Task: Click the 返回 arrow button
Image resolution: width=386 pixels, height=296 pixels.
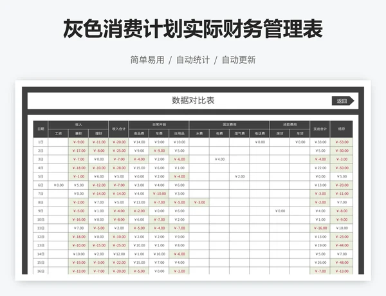Action: tap(343, 101)
